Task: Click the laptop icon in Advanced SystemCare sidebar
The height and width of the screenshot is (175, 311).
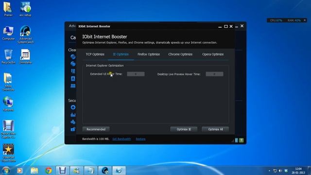Action: pyautogui.click(x=73, y=86)
